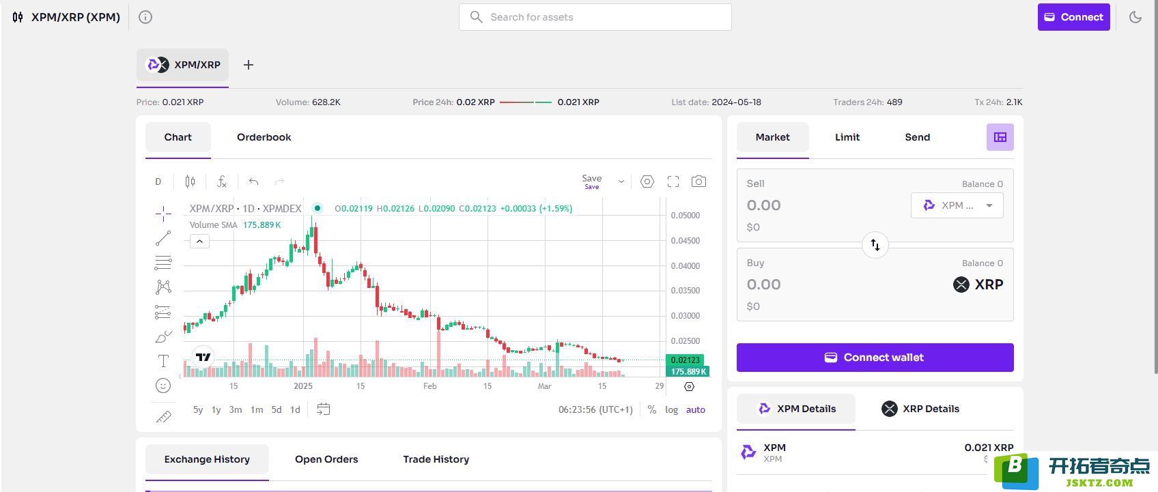The width and height of the screenshot is (1158, 492).
Task: Open the timezone 06:23:56 (UTC+1) menu
Action: [595, 409]
